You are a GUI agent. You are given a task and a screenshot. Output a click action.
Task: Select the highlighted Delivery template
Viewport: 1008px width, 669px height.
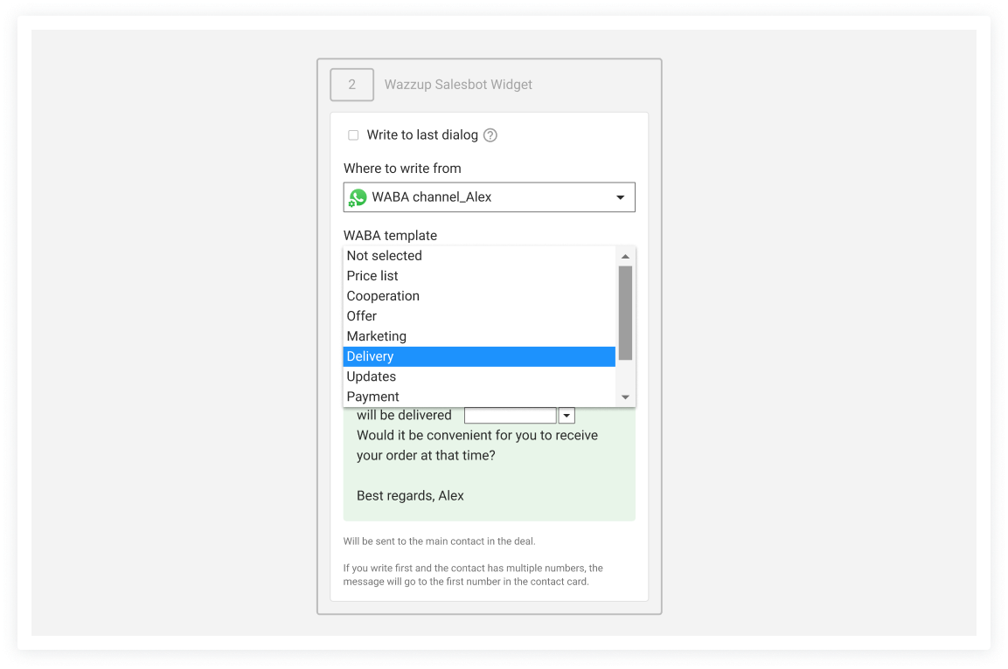(x=479, y=356)
